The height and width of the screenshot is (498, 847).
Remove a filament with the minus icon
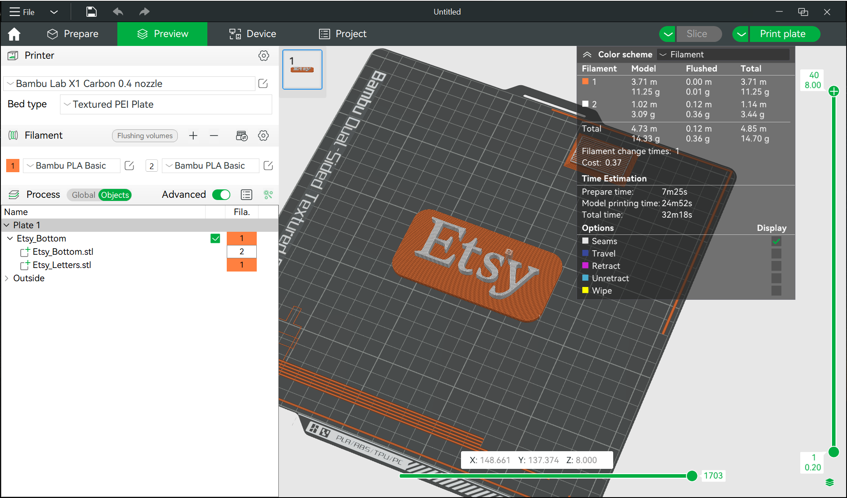tap(214, 136)
